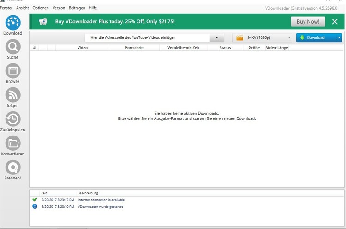Open the Fenster menu
The height and width of the screenshot is (229, 346).
pos(6,8)
